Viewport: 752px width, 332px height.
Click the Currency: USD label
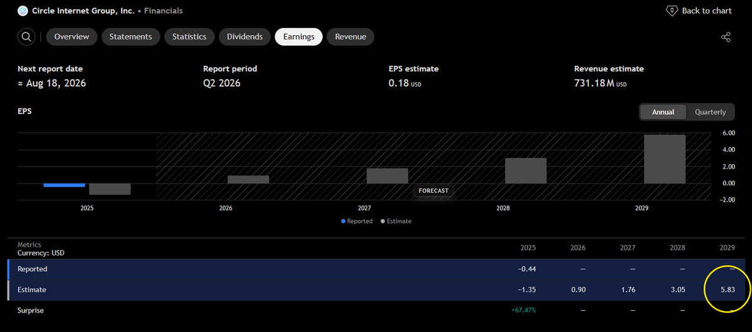coord(41,253)
